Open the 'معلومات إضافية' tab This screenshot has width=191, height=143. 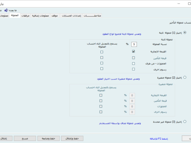coord(40,15)
